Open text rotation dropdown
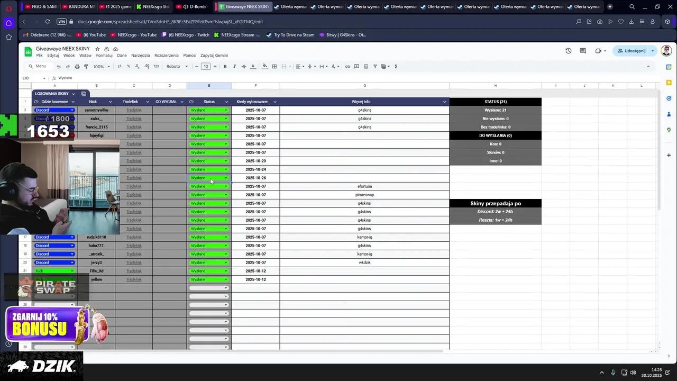677x381 pixels. [x=336, y=67]
